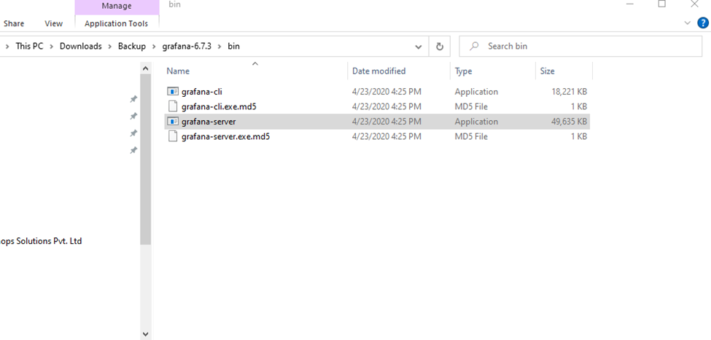711x340 pixels.
Task: Click the grafana-cli application icon
Action: click(x=172, y=92)
